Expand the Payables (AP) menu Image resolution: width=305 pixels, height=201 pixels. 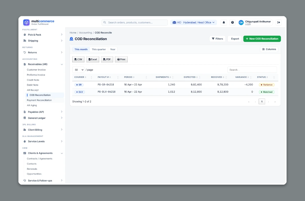pos(43,112)
